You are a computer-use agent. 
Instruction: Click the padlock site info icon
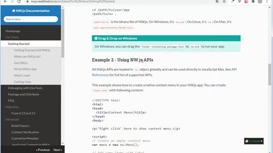click(x=27, y=1)
